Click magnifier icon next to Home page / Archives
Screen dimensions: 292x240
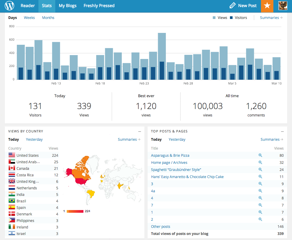pos(260,162)
